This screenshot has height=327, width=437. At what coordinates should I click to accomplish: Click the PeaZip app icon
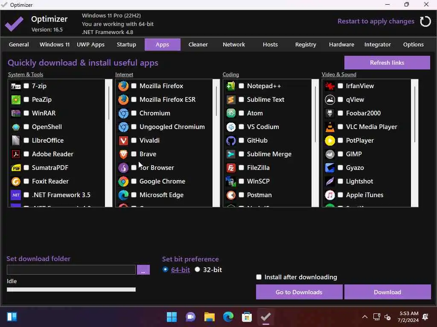point(16,100)
